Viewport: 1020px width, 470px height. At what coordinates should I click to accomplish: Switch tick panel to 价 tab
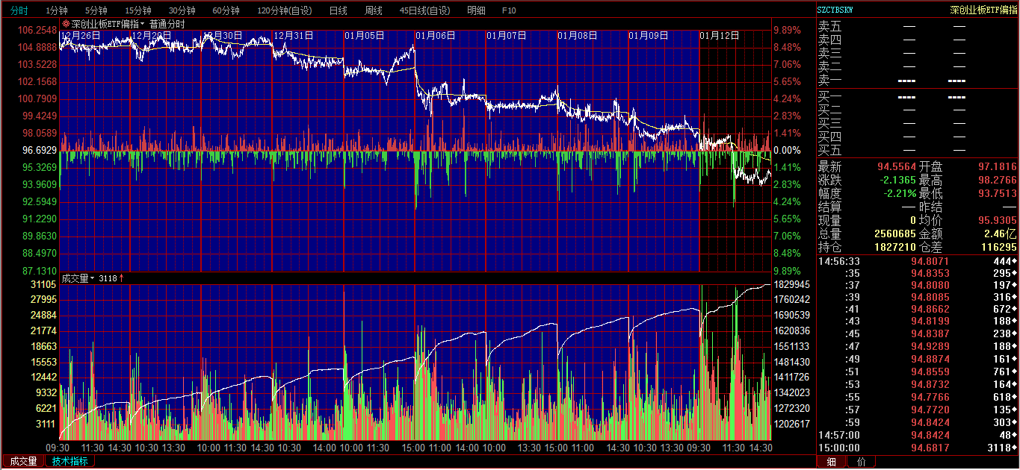[x=862, y=462]
